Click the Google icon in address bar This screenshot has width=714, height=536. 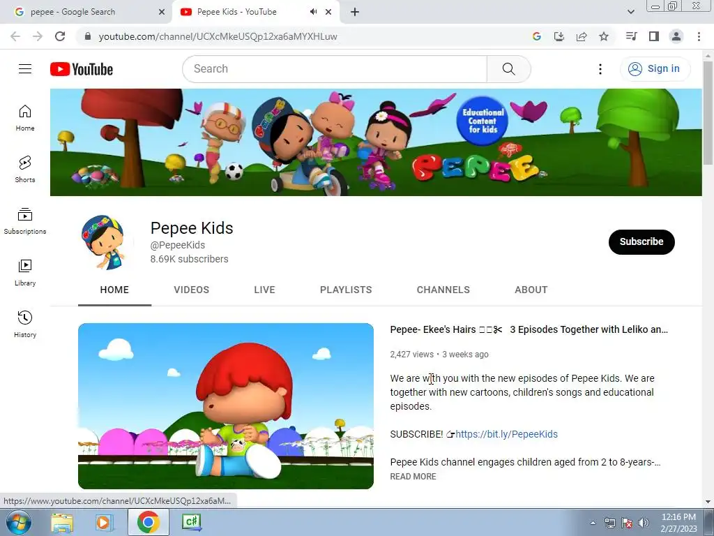pyautogui.click(x=537, y=36)
